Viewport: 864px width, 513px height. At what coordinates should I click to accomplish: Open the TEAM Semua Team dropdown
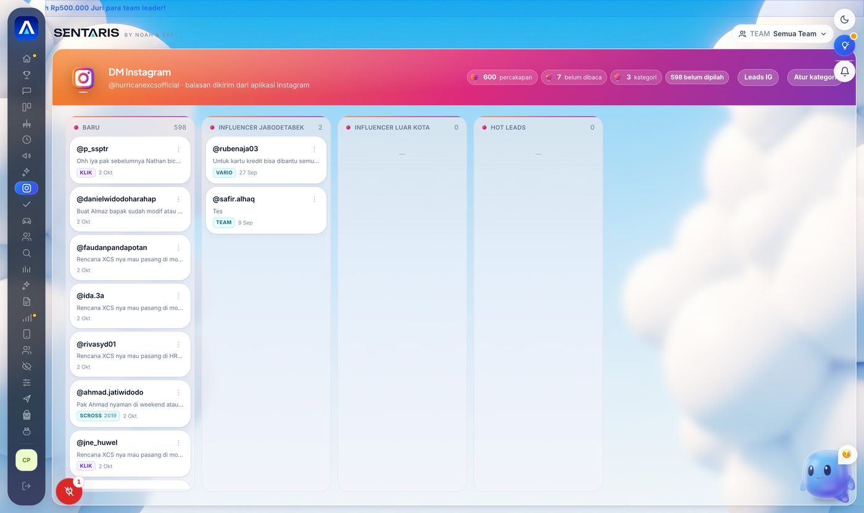coord(783,34)
